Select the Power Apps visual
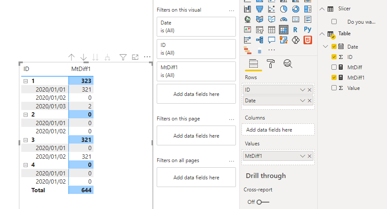The height and width of the screenshot is (209, 387). coord(296,40)
